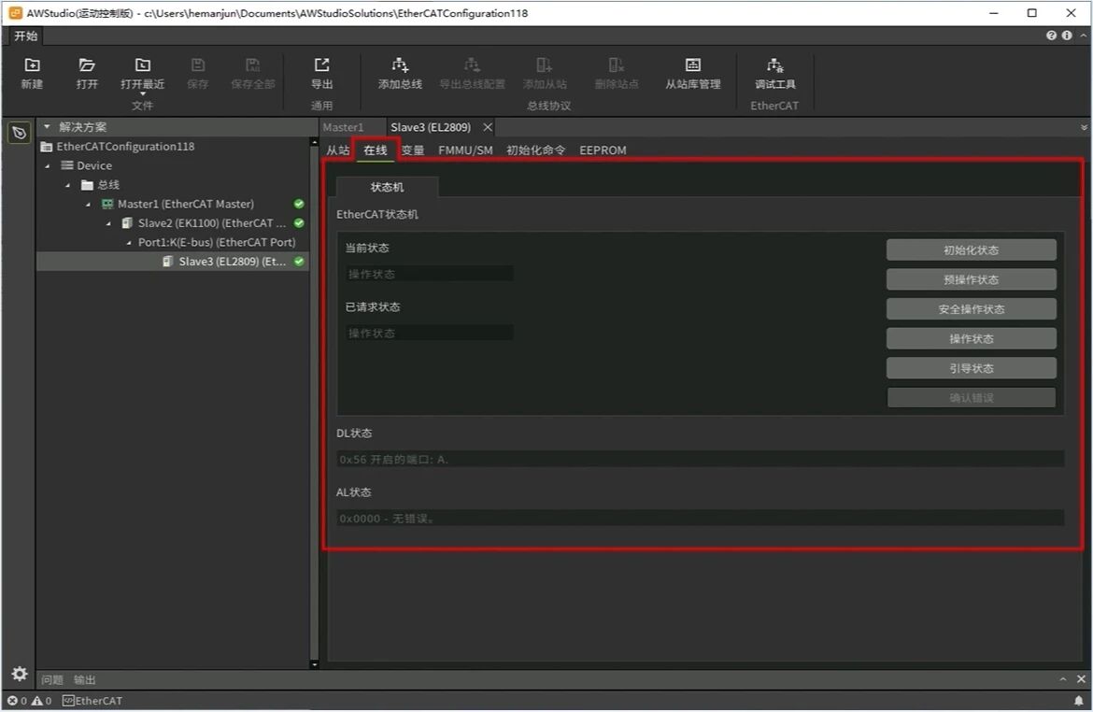Open the FMMU/SM tab

[x=465, y=150]
